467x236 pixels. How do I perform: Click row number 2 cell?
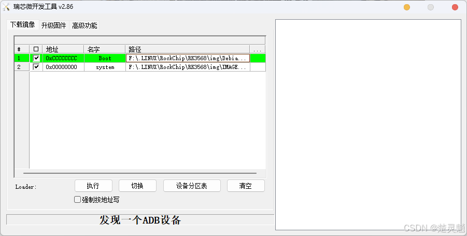pyautogui.click(x=22, y=67)
